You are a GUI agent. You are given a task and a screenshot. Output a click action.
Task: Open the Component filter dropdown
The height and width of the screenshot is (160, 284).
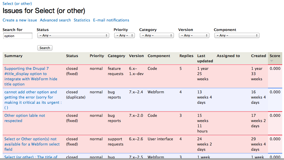[237, 35]
